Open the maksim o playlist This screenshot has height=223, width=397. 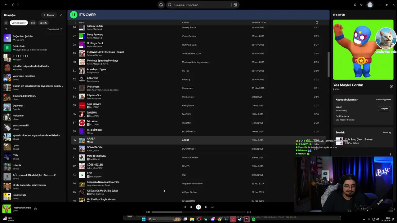(x=33, y=117)
